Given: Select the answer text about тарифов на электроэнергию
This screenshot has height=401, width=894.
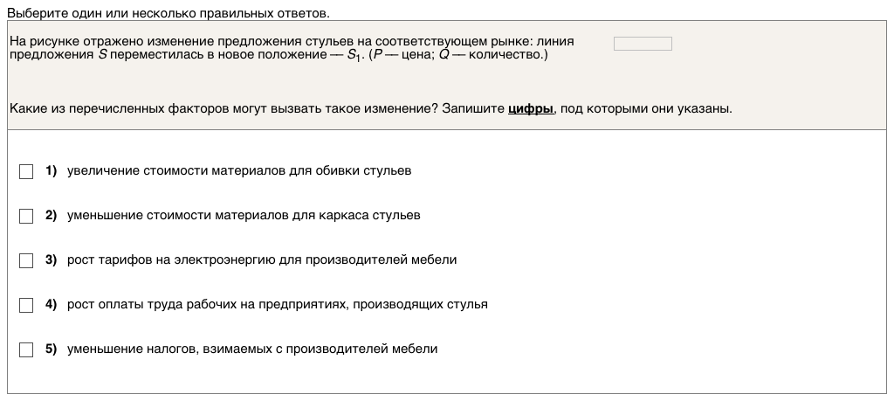Looking at the screenshot, I should (x=262, y=260).
